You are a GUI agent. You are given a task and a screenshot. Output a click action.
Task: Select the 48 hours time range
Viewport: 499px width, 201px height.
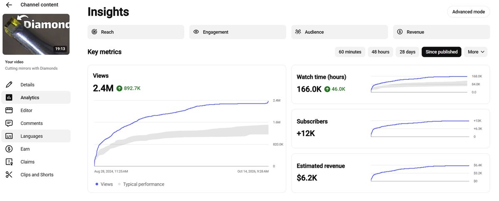(x=380, y=52)
